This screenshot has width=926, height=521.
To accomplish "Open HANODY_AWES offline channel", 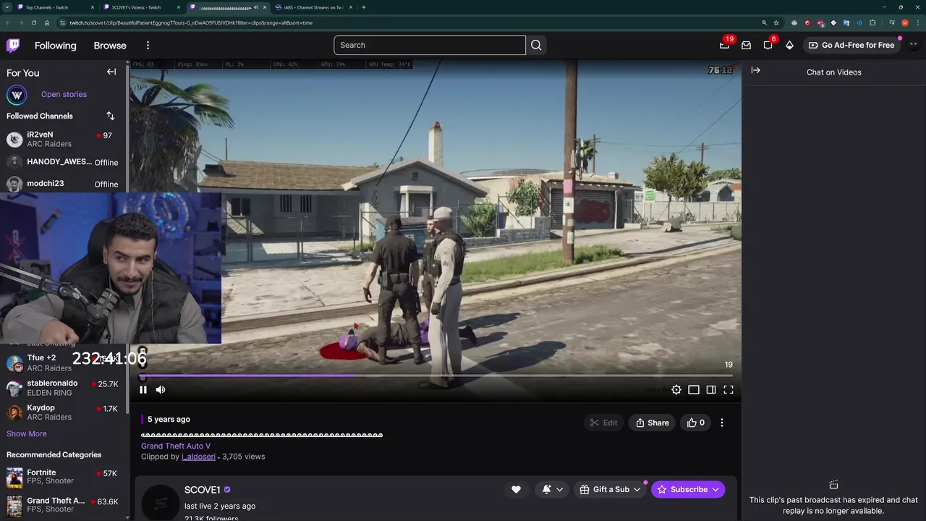I will [x=64, y=162].
